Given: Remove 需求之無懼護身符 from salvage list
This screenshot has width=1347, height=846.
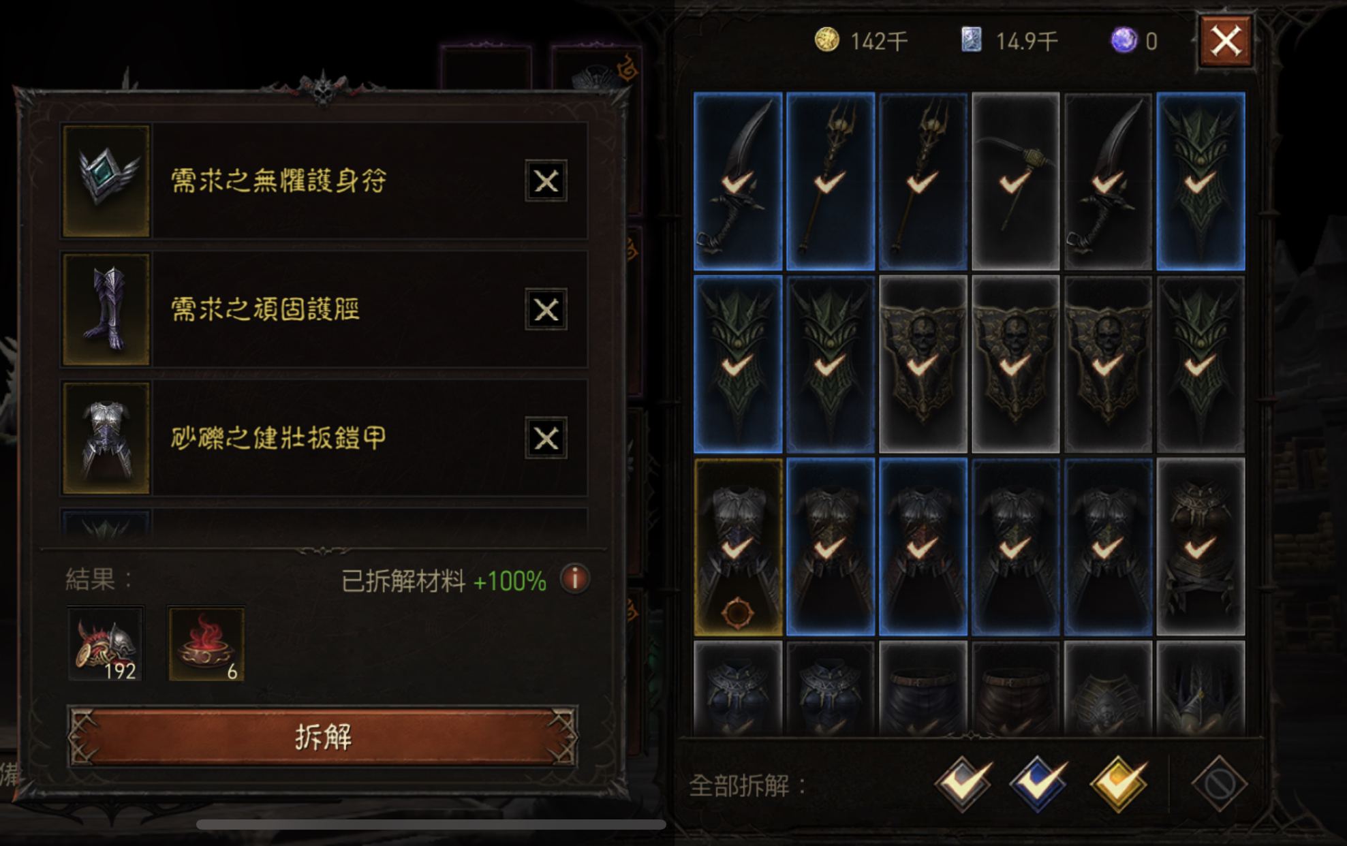Looking at the screenshot, I should 546,181.
